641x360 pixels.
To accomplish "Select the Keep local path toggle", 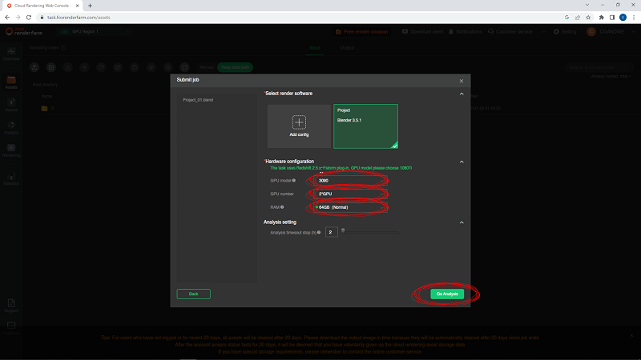I will pos(235,67).
